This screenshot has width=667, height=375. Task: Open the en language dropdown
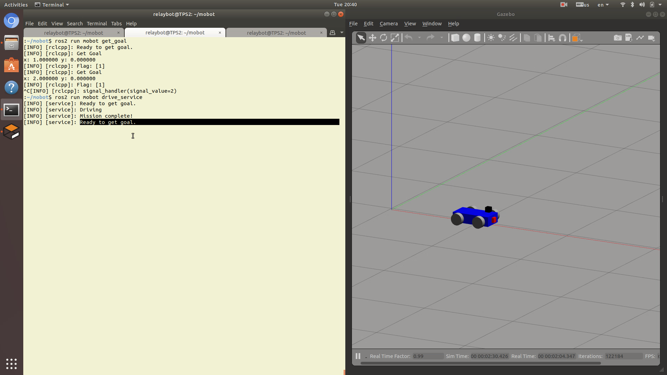[603, 5]
